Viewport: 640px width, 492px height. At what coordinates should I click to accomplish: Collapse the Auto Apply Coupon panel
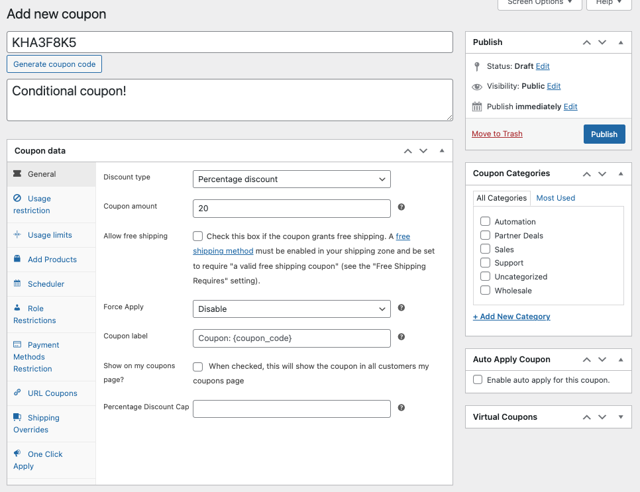620,360
